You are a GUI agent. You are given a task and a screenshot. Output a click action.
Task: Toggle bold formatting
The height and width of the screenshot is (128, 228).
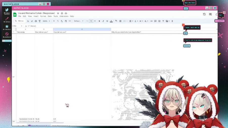99,21
